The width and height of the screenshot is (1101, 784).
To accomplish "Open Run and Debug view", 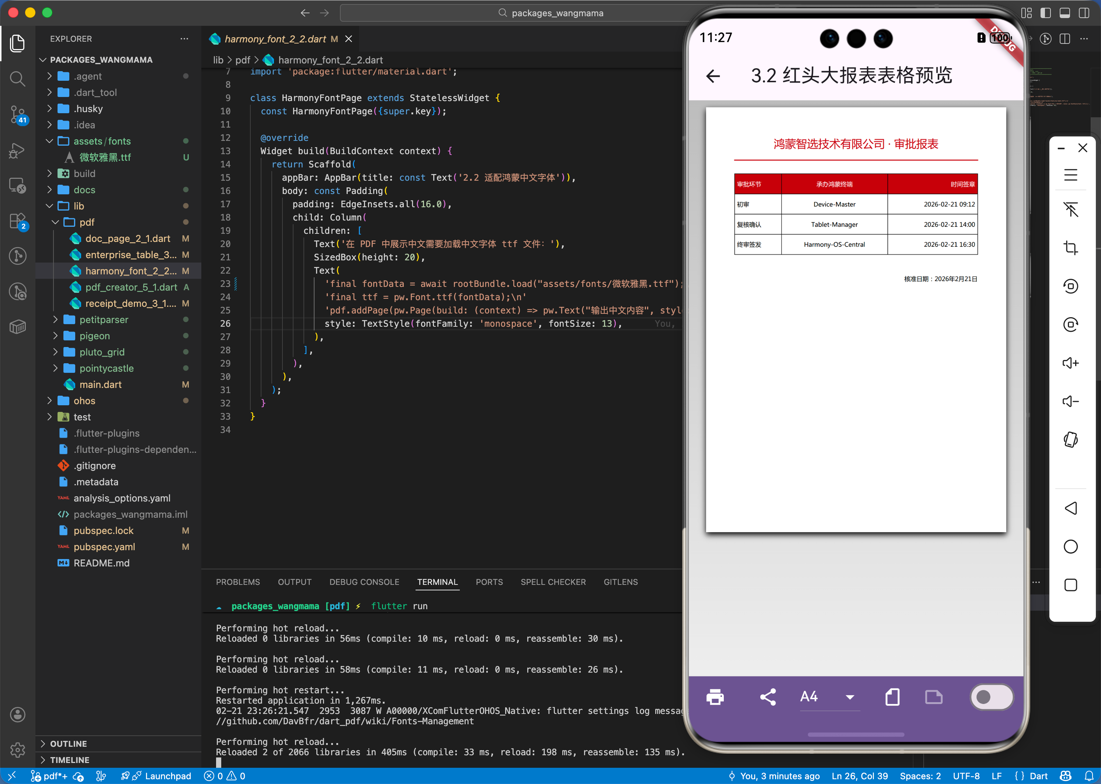I will click(17, 150).
